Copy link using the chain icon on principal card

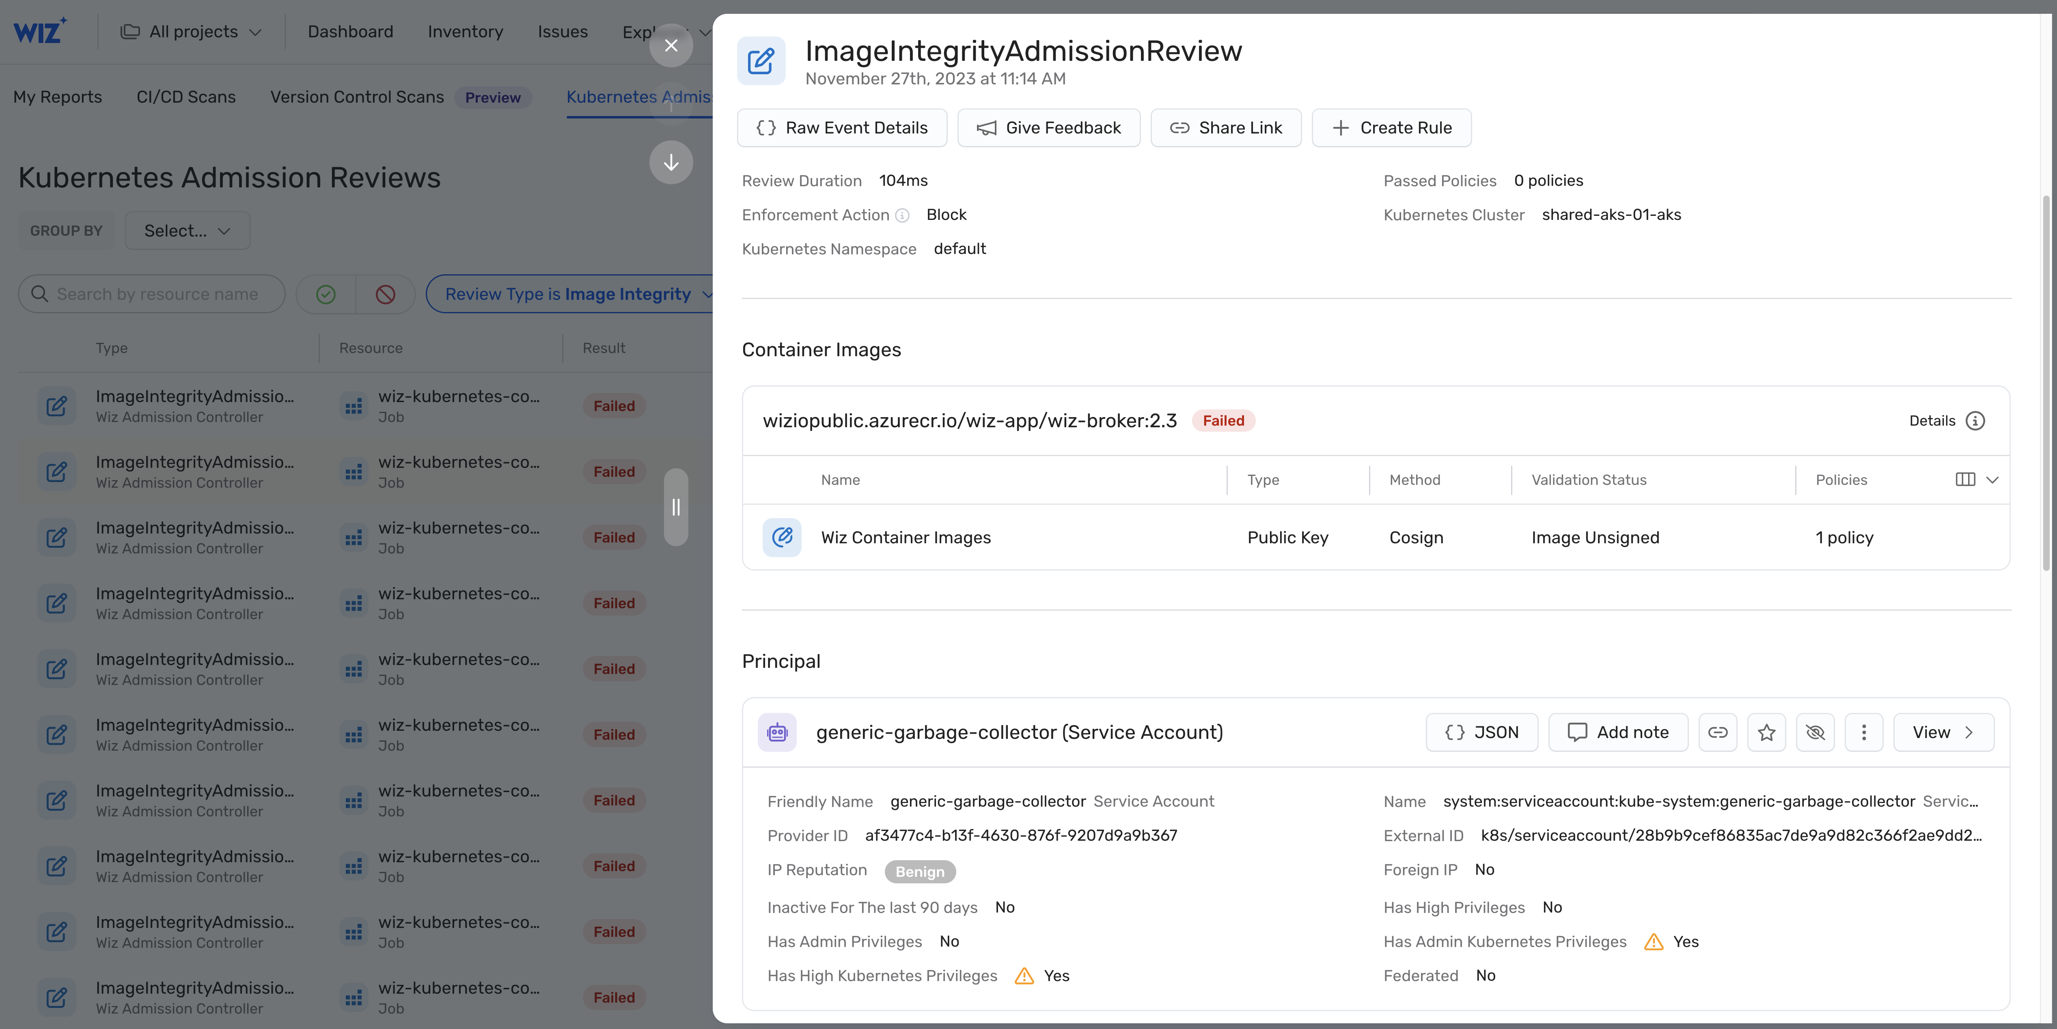(x=1718, y=732)
